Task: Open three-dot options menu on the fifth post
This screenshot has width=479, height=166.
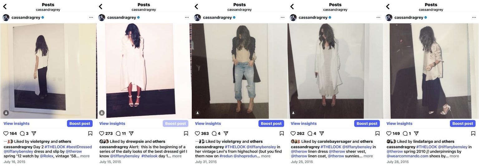Action: click(x=474, y=17)
